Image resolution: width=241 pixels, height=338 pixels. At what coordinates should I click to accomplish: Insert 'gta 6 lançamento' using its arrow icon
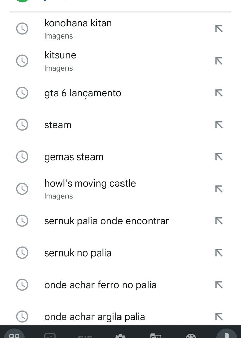point(219,93)
